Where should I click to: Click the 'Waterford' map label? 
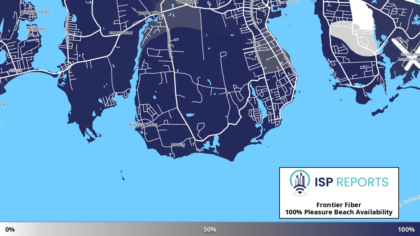[187, 2]
